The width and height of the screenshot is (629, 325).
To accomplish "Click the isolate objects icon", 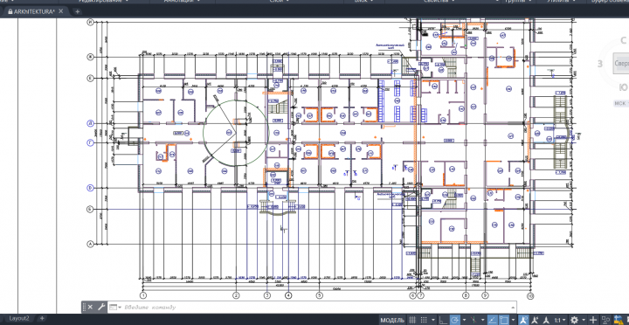I will pyautogui.click(x=605, y=320).
